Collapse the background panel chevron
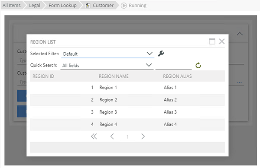The height and width of the screenshot is (168, 260). click(240, 34)
